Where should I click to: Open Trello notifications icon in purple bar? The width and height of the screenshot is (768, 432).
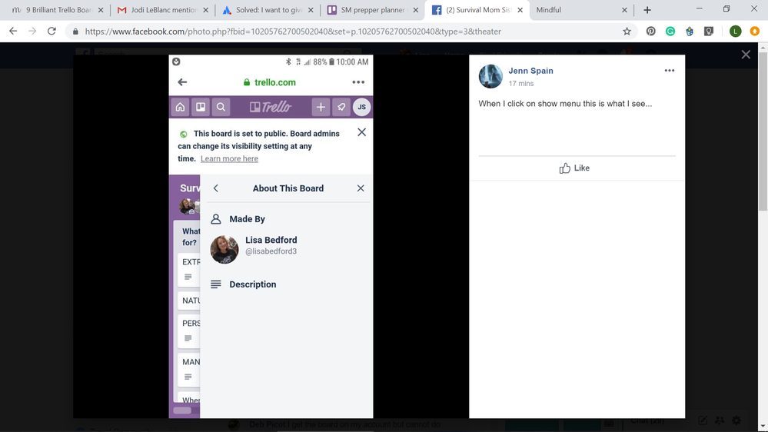(341, 108)
